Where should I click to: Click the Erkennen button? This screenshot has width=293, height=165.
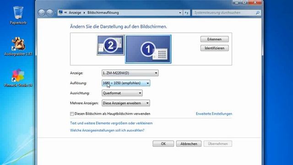214,39
